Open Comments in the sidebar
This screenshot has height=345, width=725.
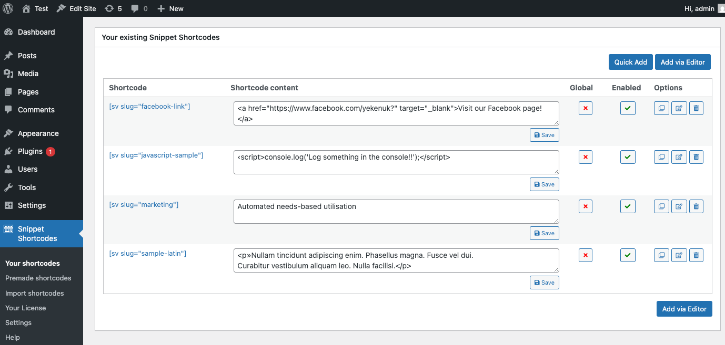[x=42, y=110]
